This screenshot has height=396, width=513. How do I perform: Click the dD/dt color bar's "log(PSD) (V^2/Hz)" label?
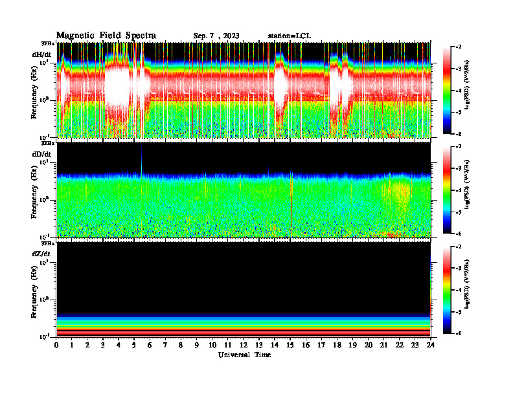[467, 184]
